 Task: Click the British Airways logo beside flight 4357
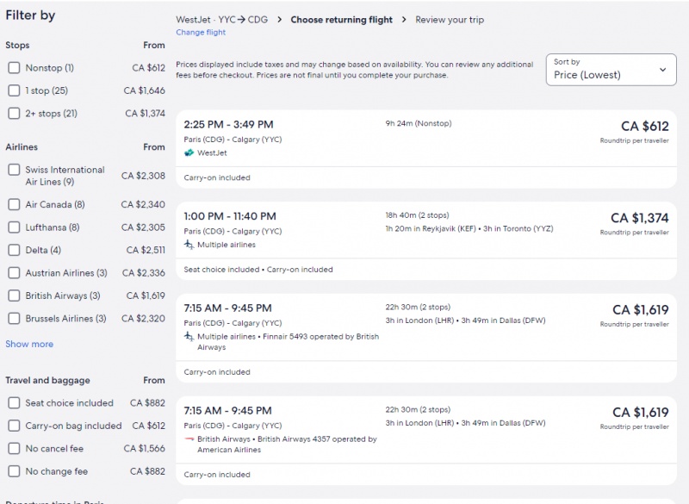tap(189, 439)
